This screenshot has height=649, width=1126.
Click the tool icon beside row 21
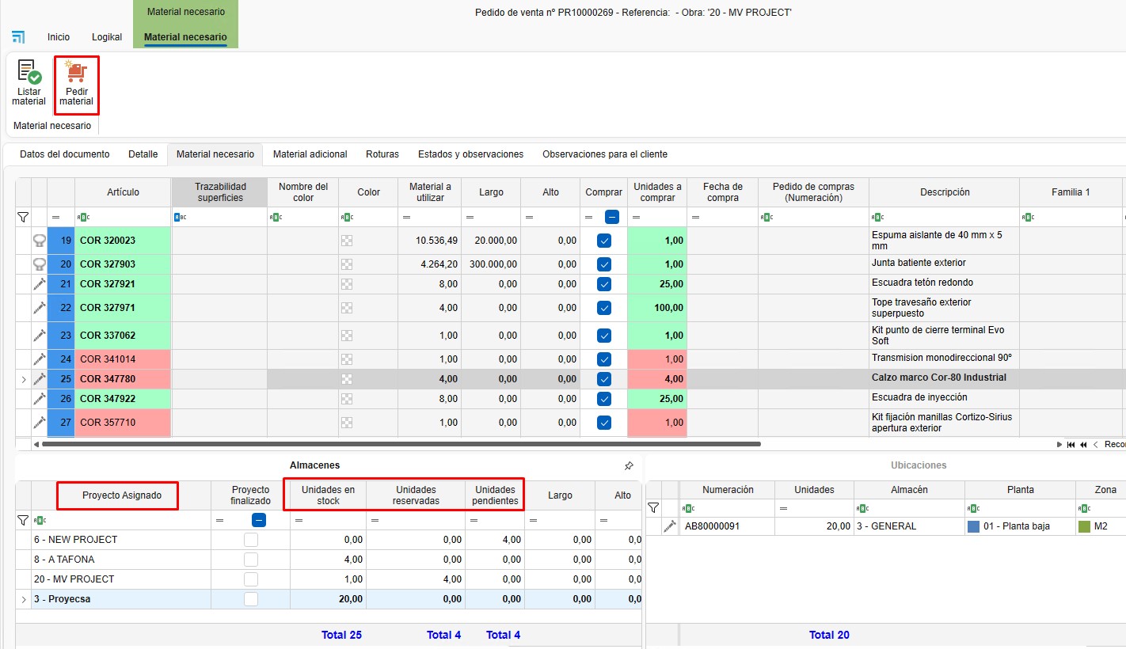pyautogui.click(x=39, y=284)
